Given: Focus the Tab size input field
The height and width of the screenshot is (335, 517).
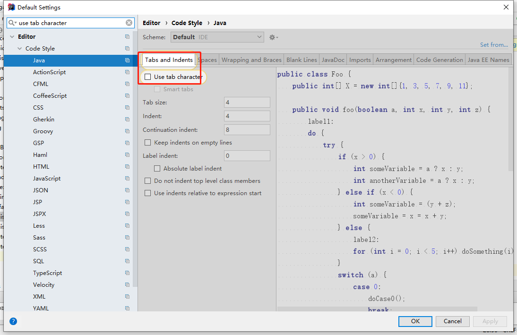Looking at the screenshot, I should [247, 102].
